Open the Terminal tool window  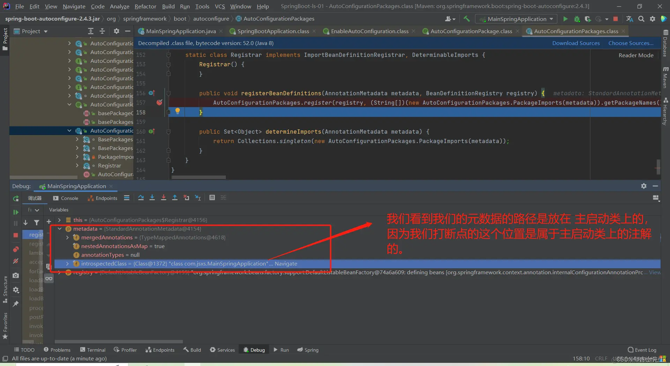point(92,350)
